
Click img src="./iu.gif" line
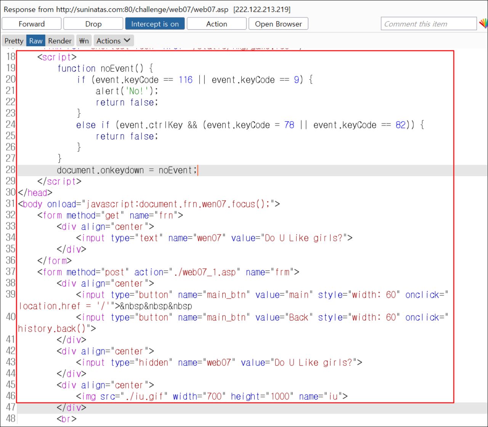tap(212, 397)
